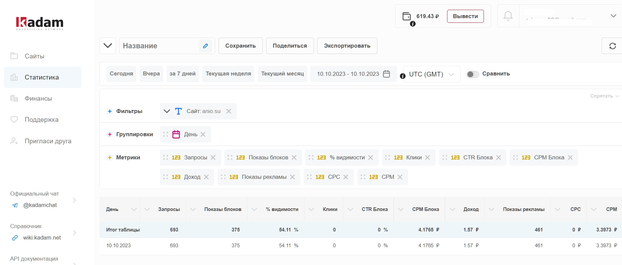Open Сайты in the sidebar

(43, 56)
